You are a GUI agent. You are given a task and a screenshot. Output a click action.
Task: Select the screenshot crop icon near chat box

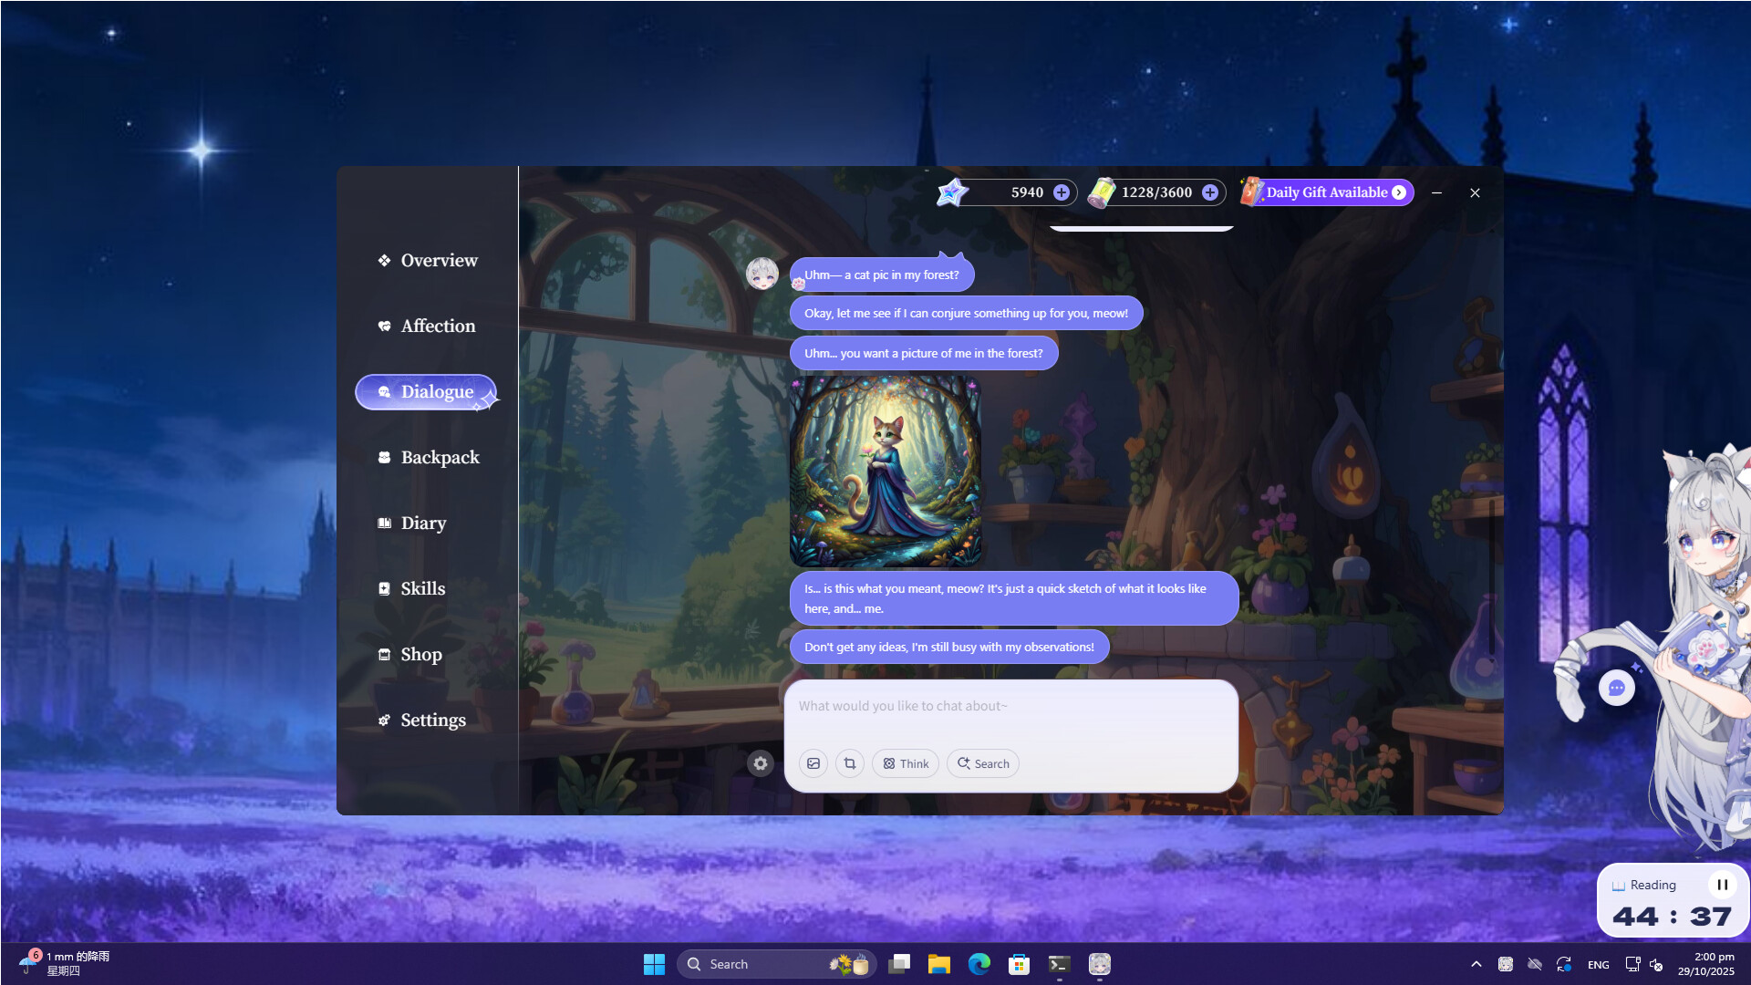coord(849,763)
